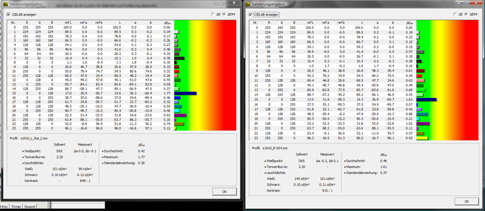Click the dark blue bar for row 15 in left chart
485x211 pixels.
coord(185,93)
